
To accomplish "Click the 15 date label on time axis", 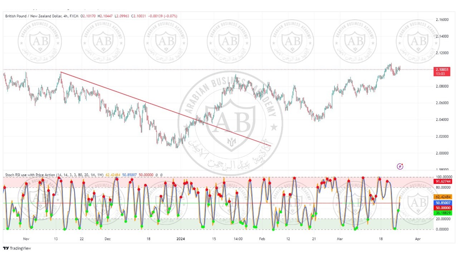I will click(x=214, y=239).
